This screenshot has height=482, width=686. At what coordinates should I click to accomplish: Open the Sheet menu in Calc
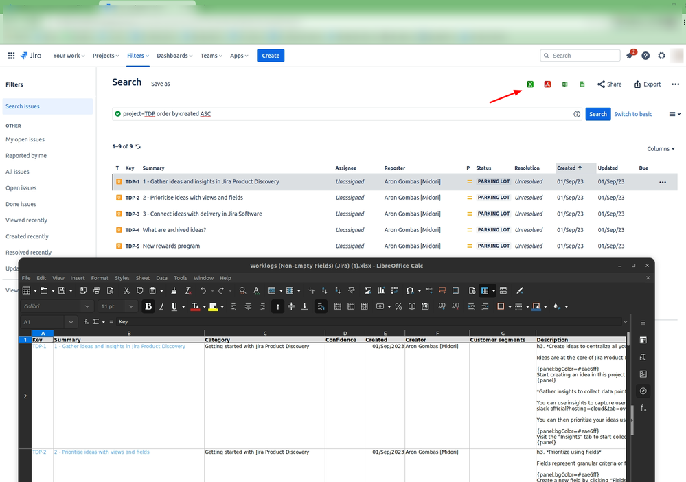click(143, 278)
